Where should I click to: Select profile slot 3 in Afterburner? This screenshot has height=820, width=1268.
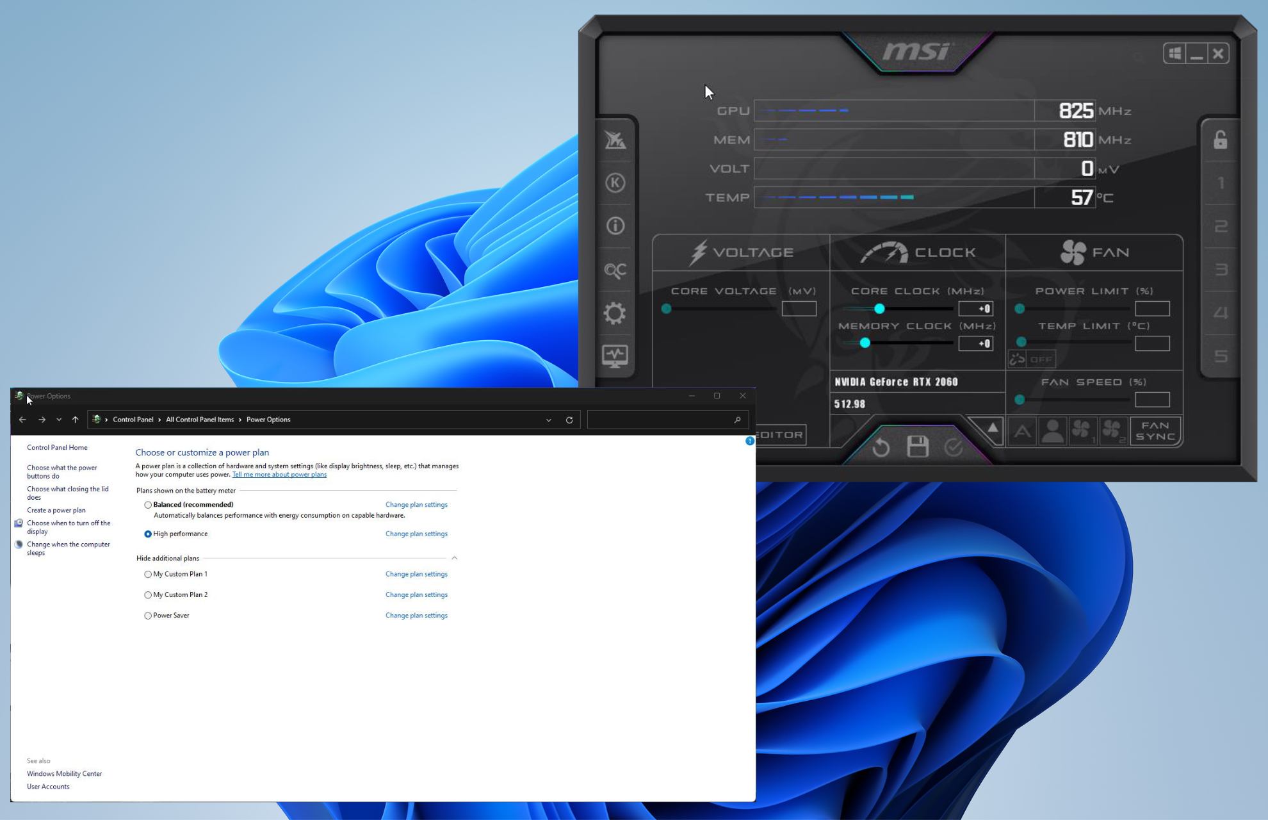(x=1221, y=270)
